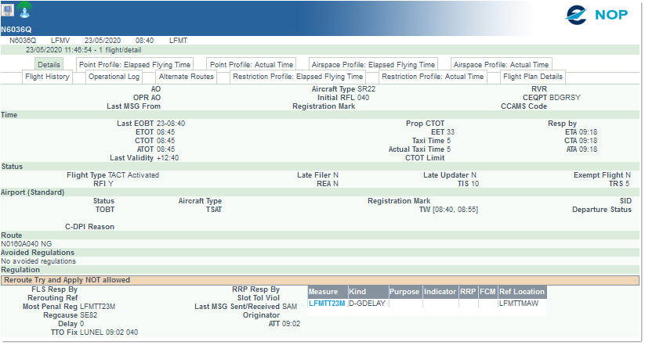Screen dimensions: 645x345
Task: Open Point Profile: Actual Time tab
Action: point(249,64)
